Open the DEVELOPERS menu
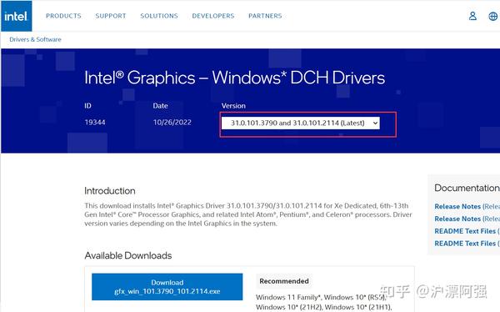500x312 pixels. point(213,16)
